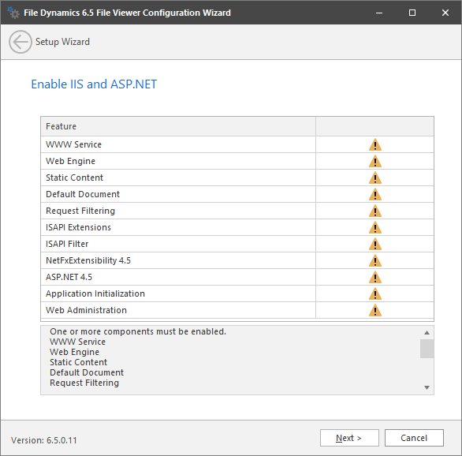Image resolution: width=462 pixels, height=456 pixels.
Task: Click the Default Document warning icon
Action: [375, 194]
